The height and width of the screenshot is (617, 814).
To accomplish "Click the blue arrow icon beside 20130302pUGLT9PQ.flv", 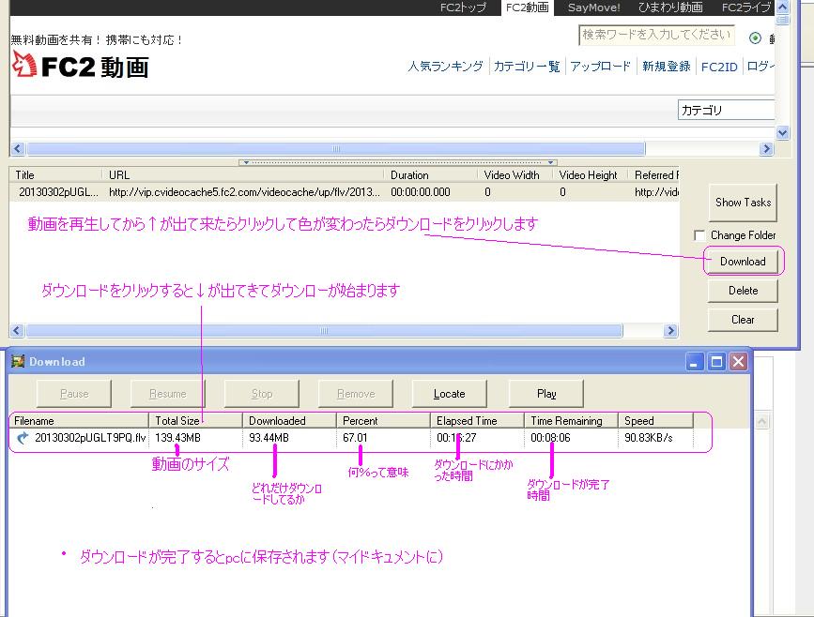I will (x=23, y=438).
